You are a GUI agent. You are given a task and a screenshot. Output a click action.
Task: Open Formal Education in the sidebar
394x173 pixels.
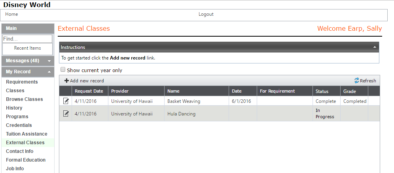coord(26,160)
